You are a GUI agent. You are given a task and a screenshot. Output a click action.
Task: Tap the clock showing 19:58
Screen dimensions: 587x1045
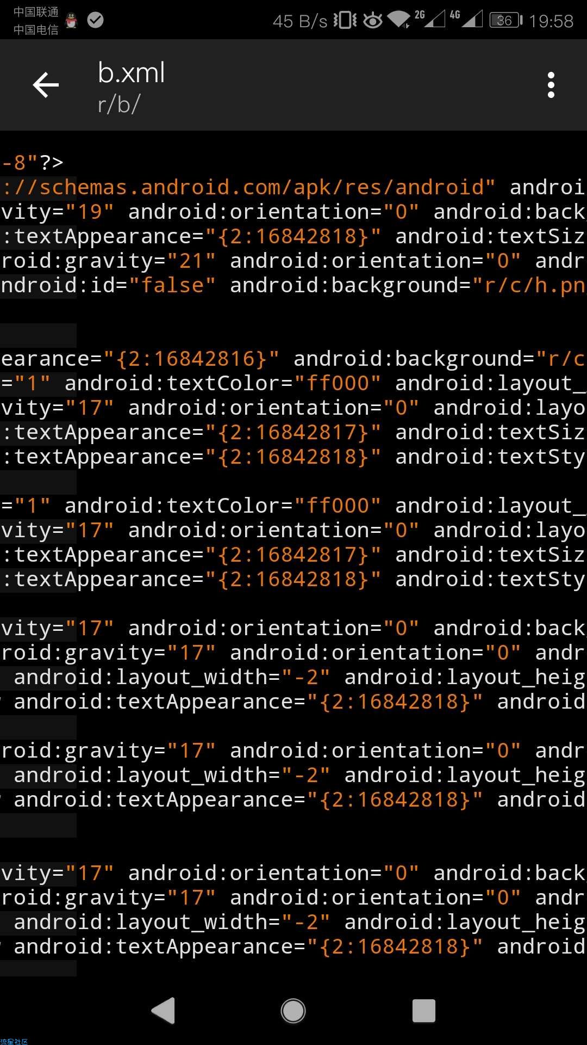click(x=551, y=21)
